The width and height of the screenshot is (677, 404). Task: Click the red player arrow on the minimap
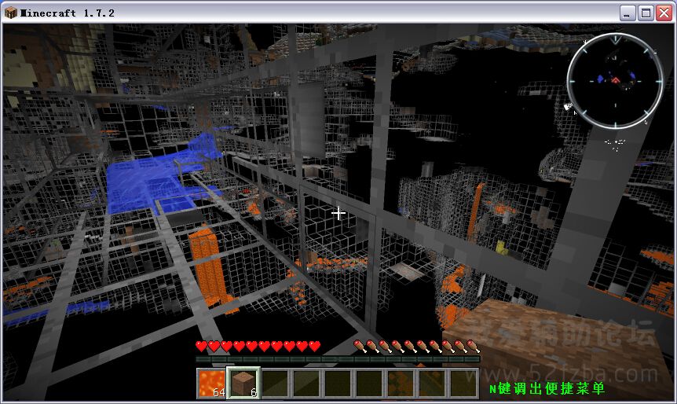(x=615, y=80)
